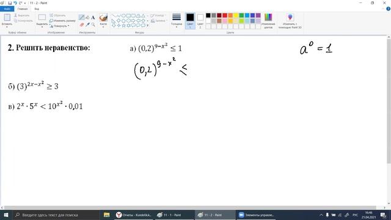Click the Edit colors rainbow icon
The height and width of the screenshot is (220, 391).
coord(268,18)
